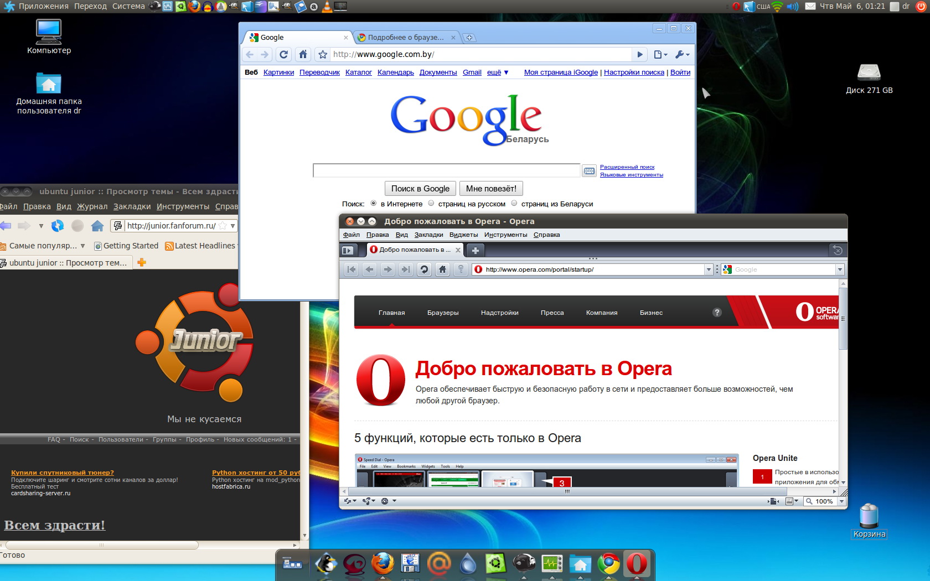Go back in Opera
The image size is (930, 581).
(370, 269)
